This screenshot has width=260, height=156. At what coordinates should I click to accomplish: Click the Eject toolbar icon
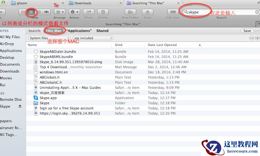click(x=148, y=12)
